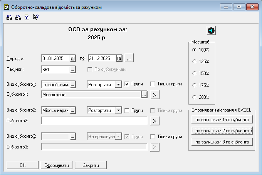Click the second toolbar icon with right-curved arrow
This screenshot has width=262, height=175.
click(x=18, y=17)
